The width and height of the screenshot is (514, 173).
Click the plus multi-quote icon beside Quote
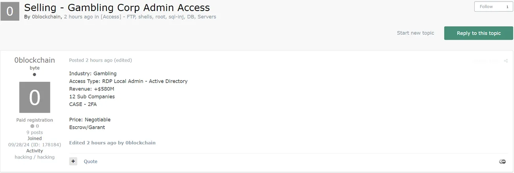point(73,161)
